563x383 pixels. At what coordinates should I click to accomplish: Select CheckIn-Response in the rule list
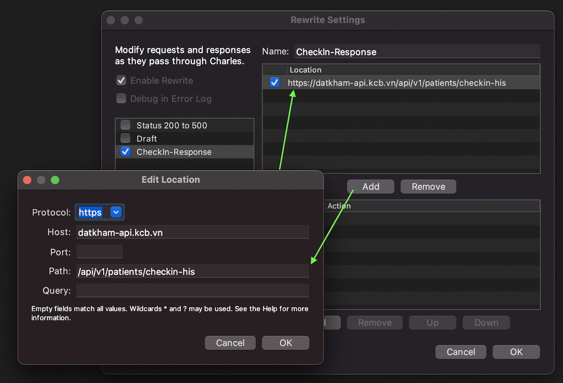click(x=174, y=152)
